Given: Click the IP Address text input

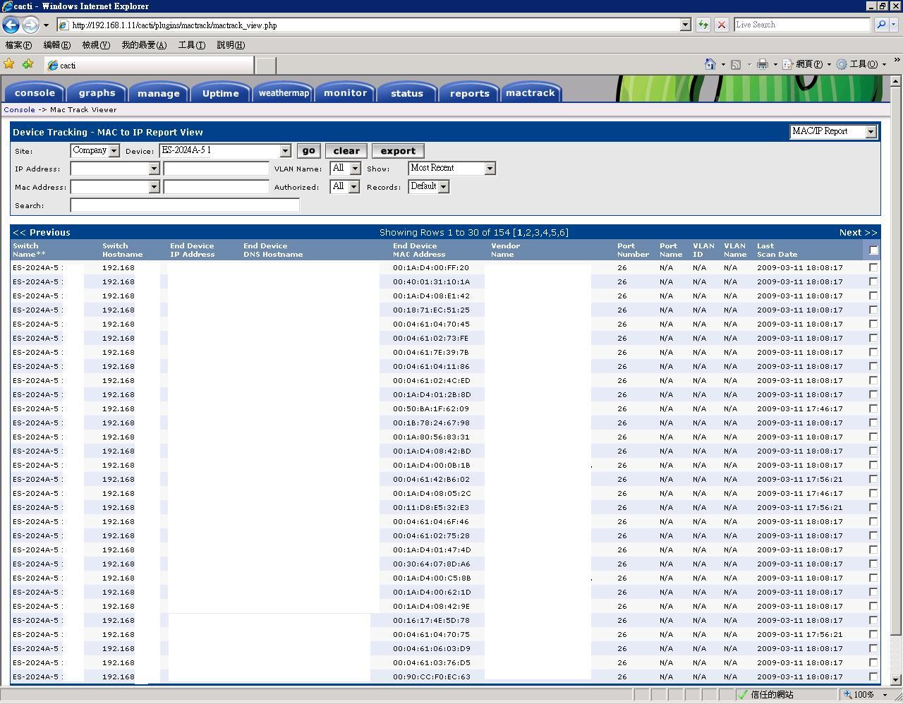Looking at the screenshot, I should [x=217, y=169].
